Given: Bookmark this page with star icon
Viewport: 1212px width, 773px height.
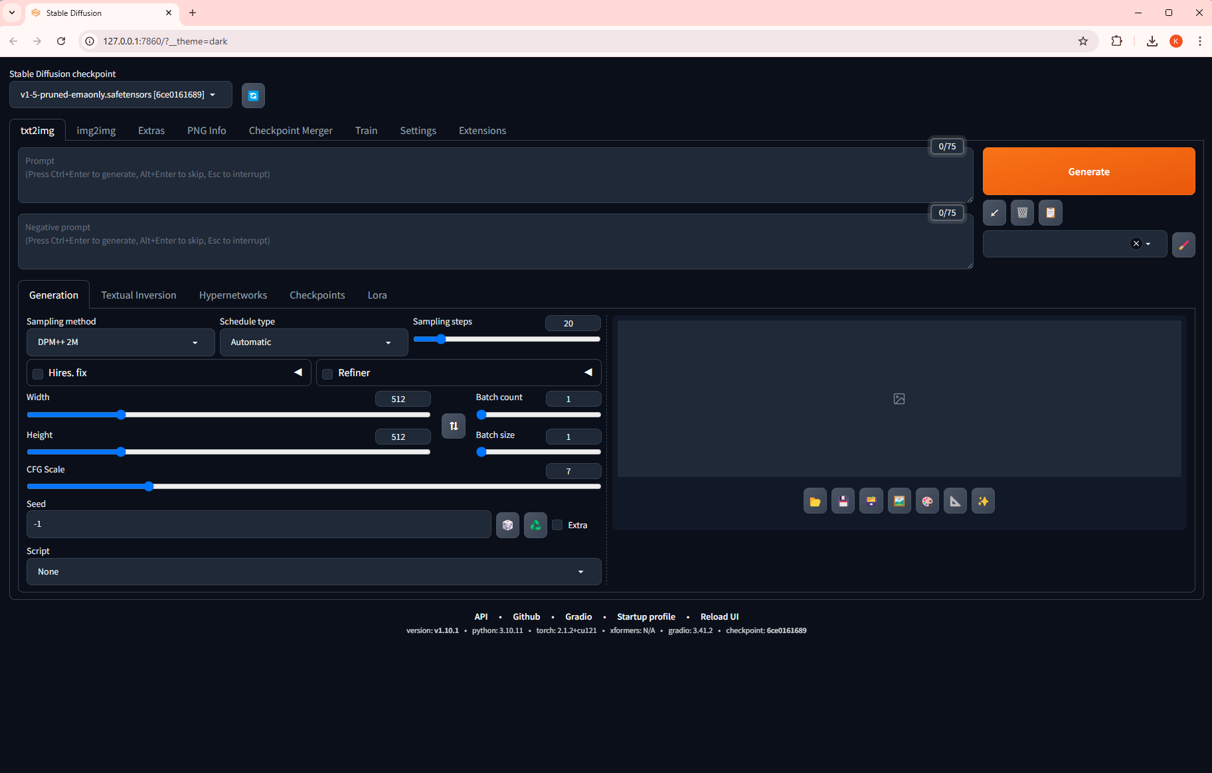Looking at the screenshot, I should coord(1083,41).
